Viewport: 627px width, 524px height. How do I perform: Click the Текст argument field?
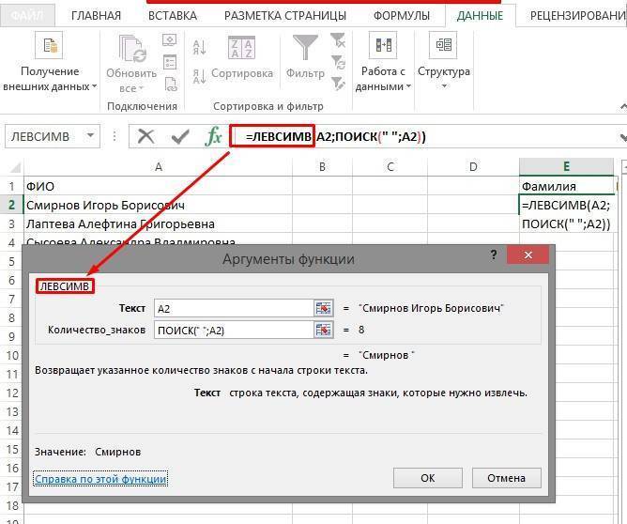tap(234, 308)
